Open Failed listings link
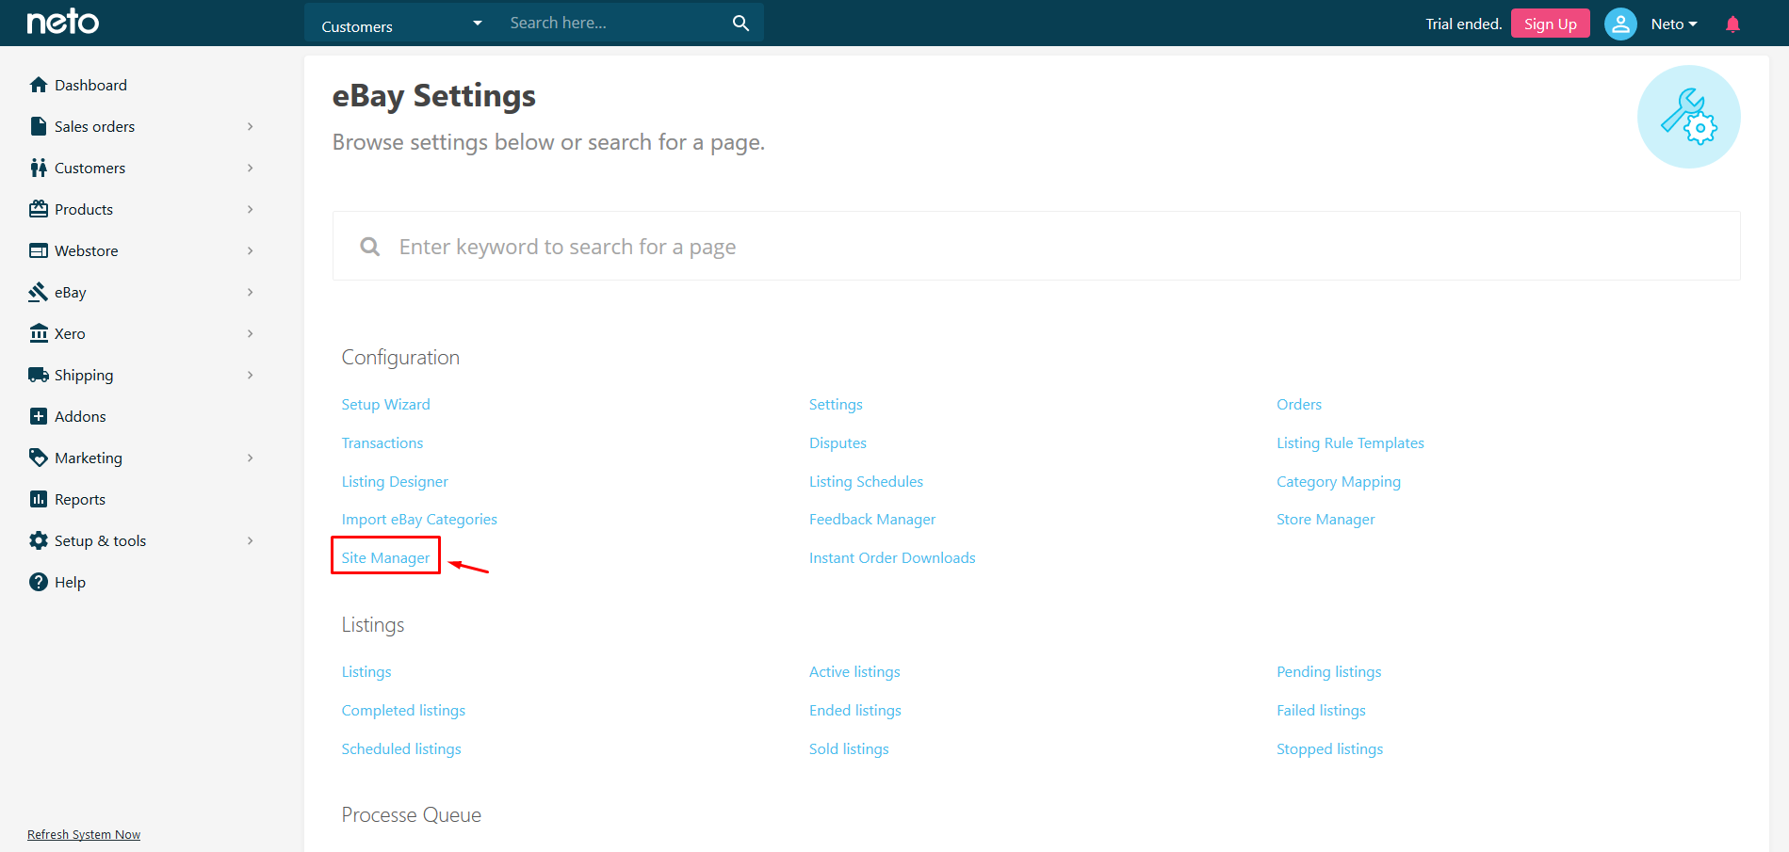This screenshot has width=1789, height=852. coord(1321,710)
